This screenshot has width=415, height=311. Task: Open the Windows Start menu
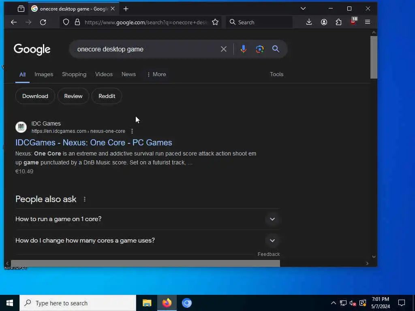[10, 303]
